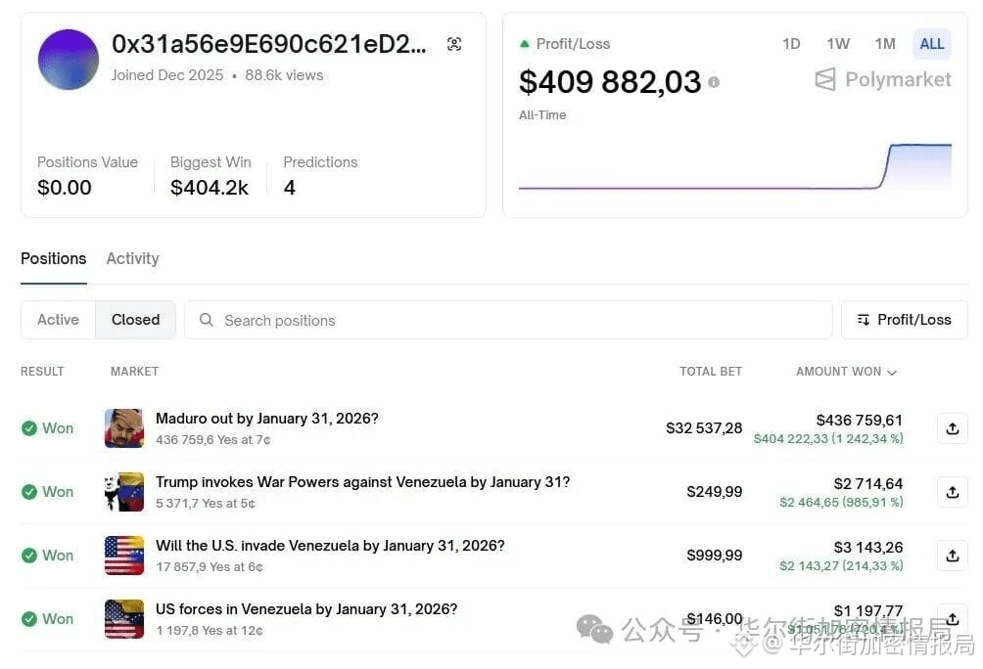Show Active positions
Screen dimensions: 983x669
tap(58, 320)
